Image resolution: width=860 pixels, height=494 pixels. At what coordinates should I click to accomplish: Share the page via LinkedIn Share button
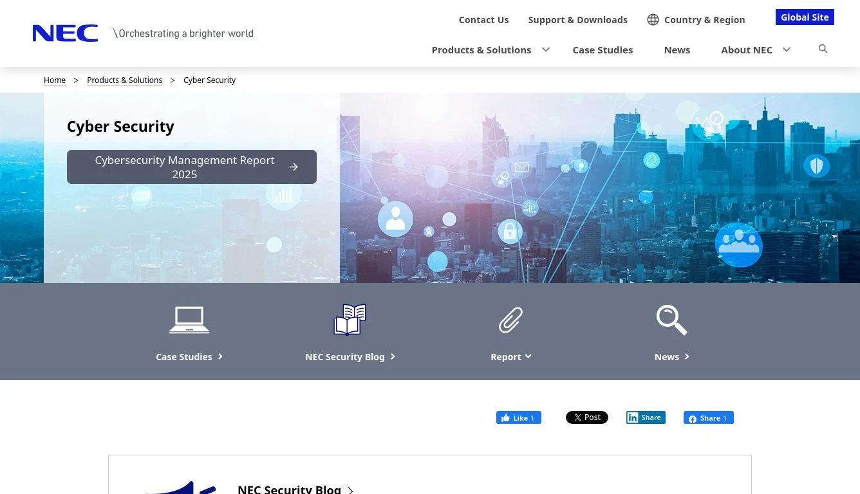[646, 417]
